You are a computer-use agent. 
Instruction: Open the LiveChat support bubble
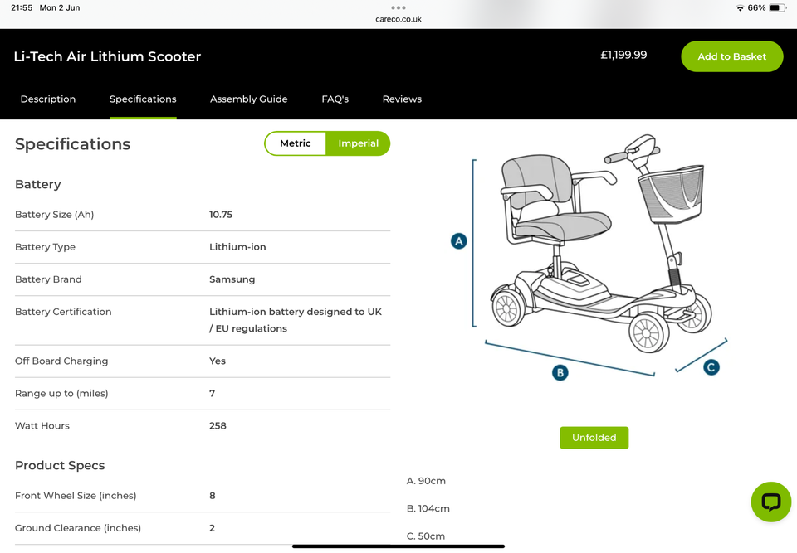[770, 502]
